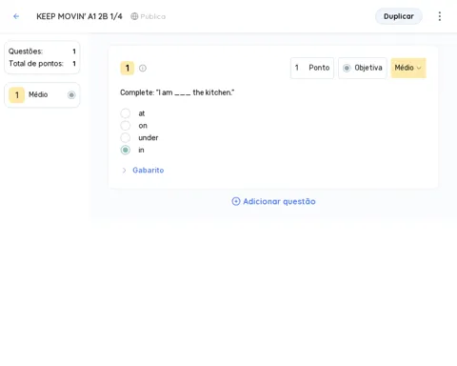This screenshot has height=366, width=457.
Task: Click the points input showing 1 Ponto
Action: tap(312, 68)
